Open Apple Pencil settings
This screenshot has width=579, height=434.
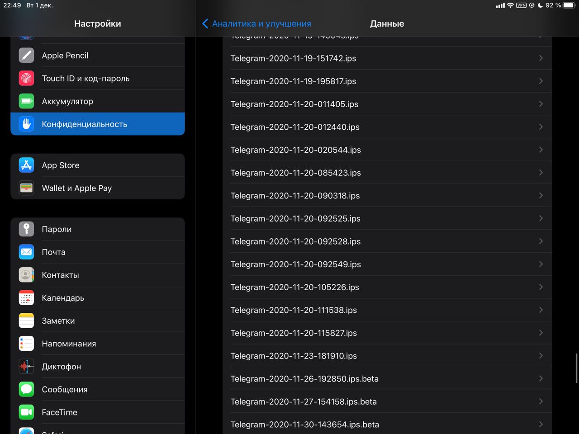pos(98,55)
